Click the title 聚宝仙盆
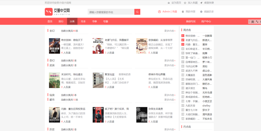261x131 pixels. click(x=110, y=74)
